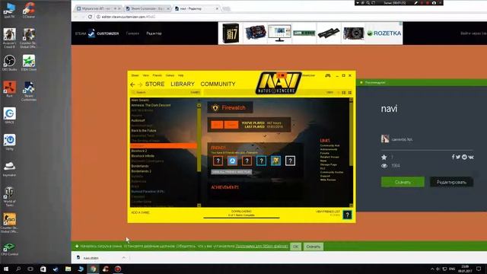Click OK in green notification bar
Viewport: 487px width, 274px height.
(x=295, y=247)
